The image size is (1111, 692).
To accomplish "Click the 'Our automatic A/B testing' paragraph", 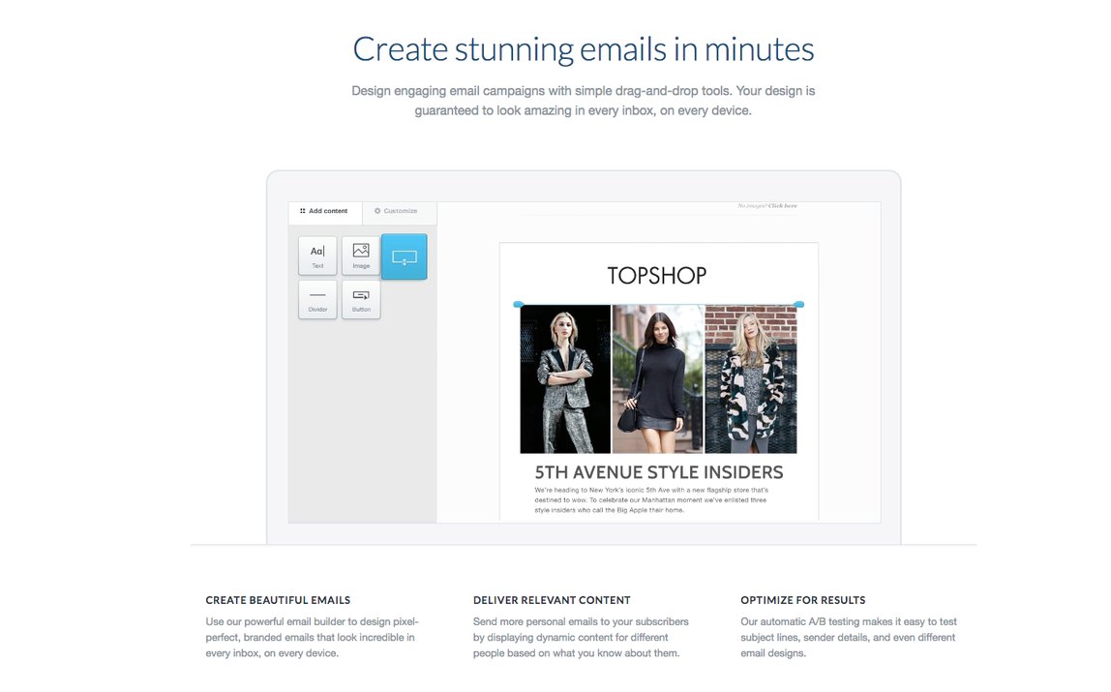I will [x=849, y=638].
